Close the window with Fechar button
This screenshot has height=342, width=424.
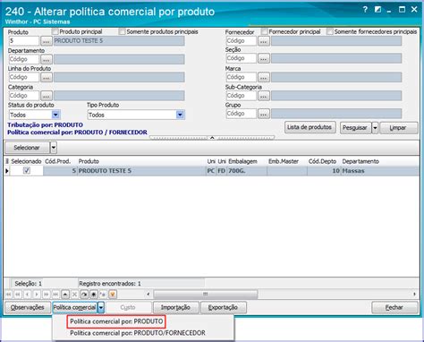point(394,307)
